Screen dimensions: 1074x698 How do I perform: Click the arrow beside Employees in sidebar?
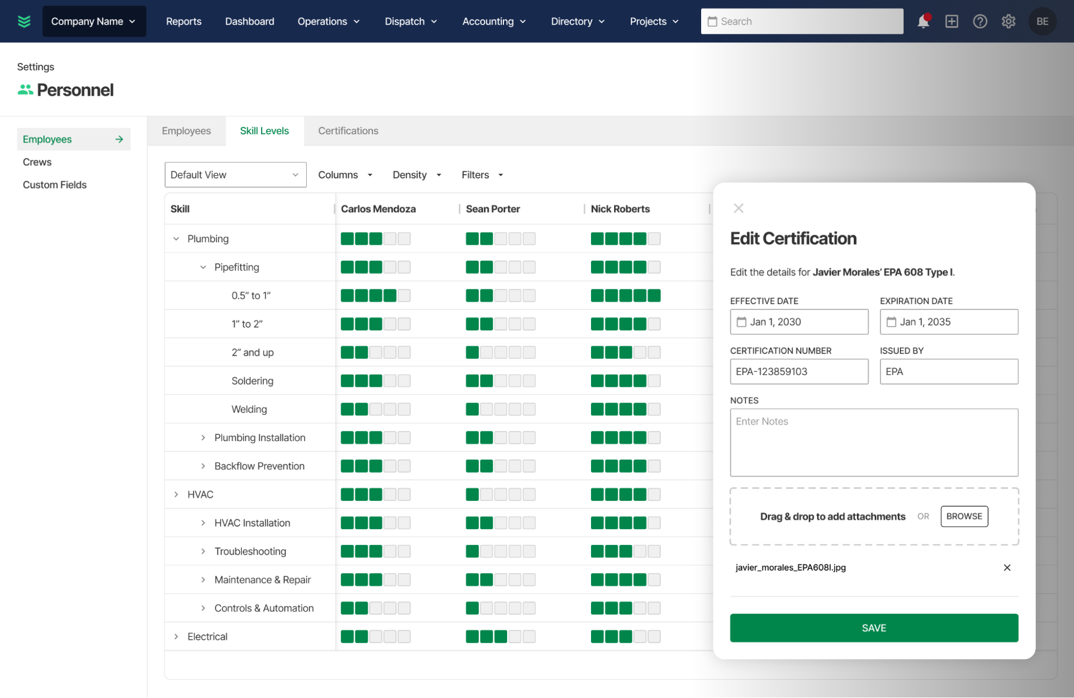[119, 139]
